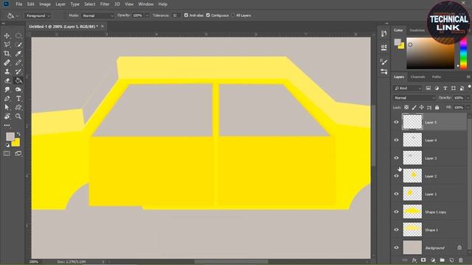Screen dimensions: 472x265
Task: Swap foreground and background colors
Action: 18,134
